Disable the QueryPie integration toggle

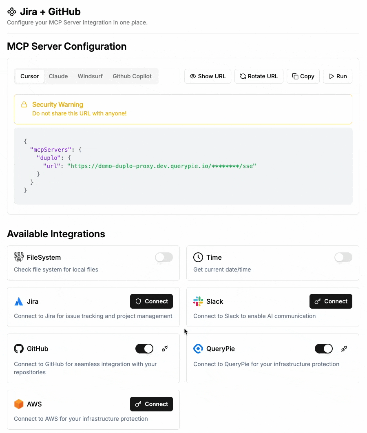click(324, 349)
